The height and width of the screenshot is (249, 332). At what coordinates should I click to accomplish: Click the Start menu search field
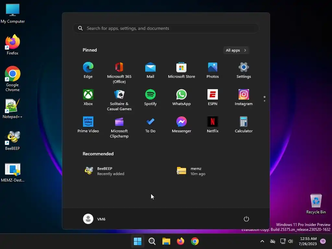pos(166,28)
